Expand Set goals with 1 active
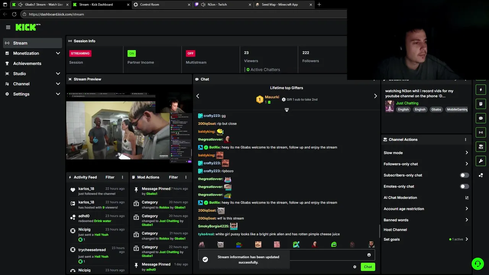489x275 pixels. (426, 239)
